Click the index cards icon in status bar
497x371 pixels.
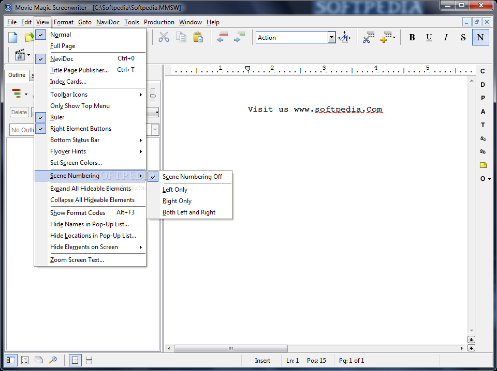(x=39, y=360)
